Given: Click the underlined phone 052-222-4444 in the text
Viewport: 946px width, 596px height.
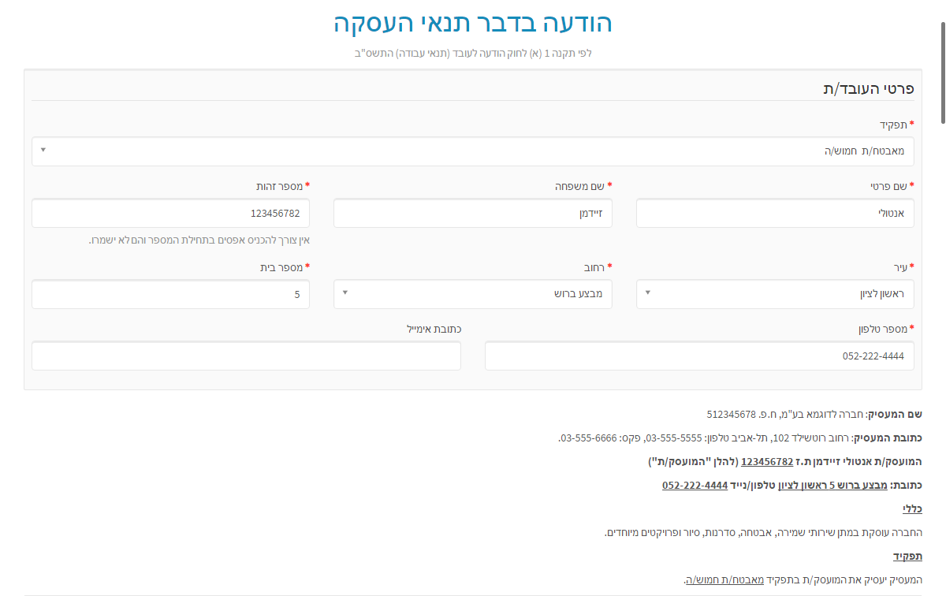Looking at the screenshot, I should (695, 485).
